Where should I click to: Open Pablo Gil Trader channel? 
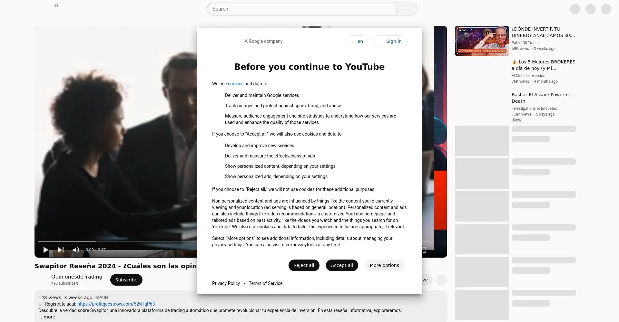tap(525, 43)
